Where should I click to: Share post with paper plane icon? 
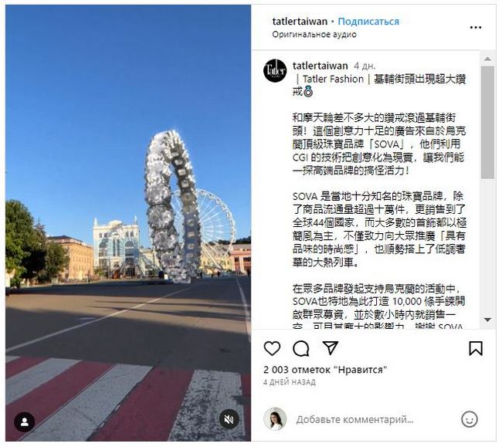tap(330, 348)
